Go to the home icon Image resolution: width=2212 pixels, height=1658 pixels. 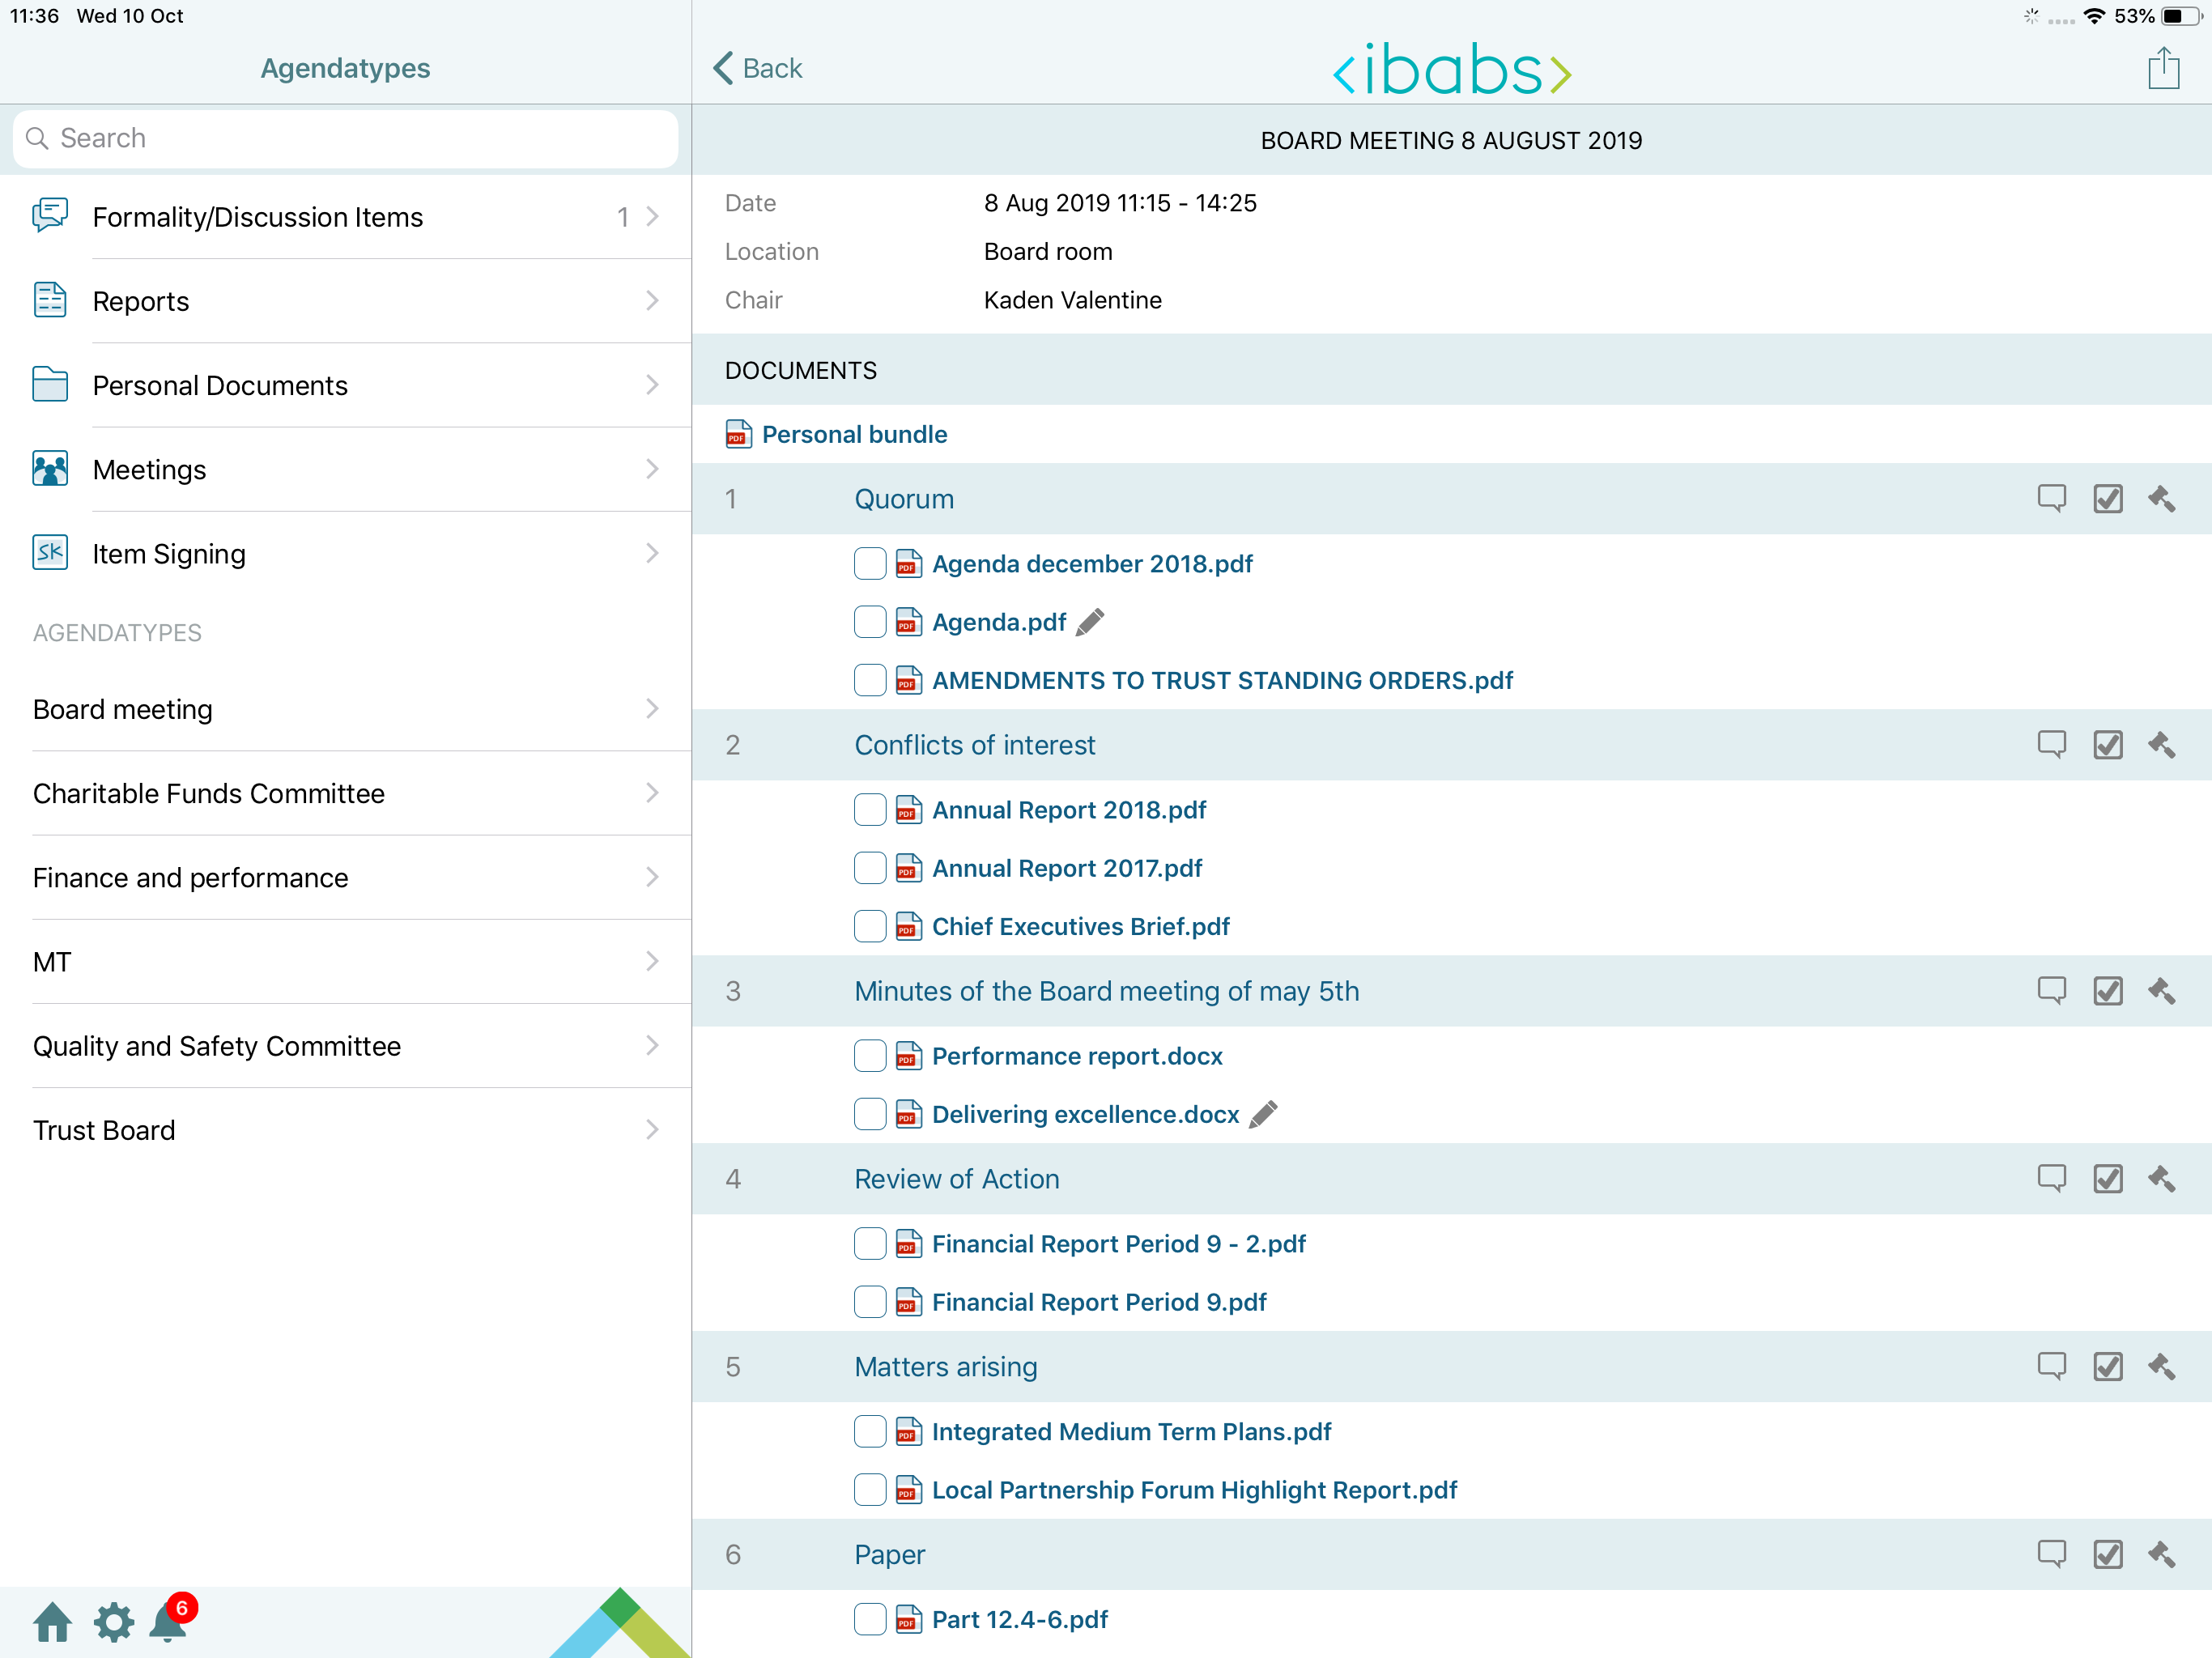click(x=52, y=1622)
